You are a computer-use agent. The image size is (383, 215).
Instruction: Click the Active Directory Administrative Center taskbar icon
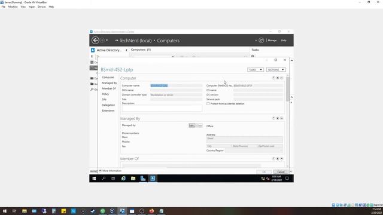(153, 179)
